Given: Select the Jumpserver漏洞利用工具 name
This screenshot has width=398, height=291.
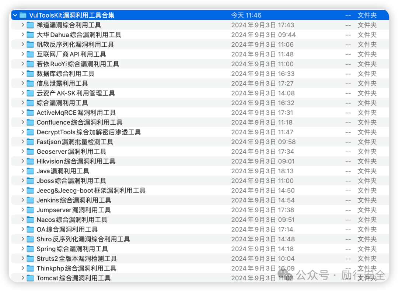Looking at the screenshot, I should coord(74,210).
